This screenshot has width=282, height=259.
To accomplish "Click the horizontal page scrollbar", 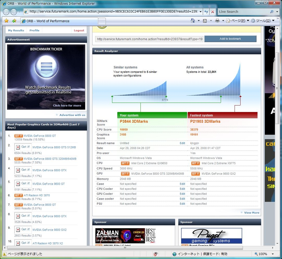I will tap(125, 248).
